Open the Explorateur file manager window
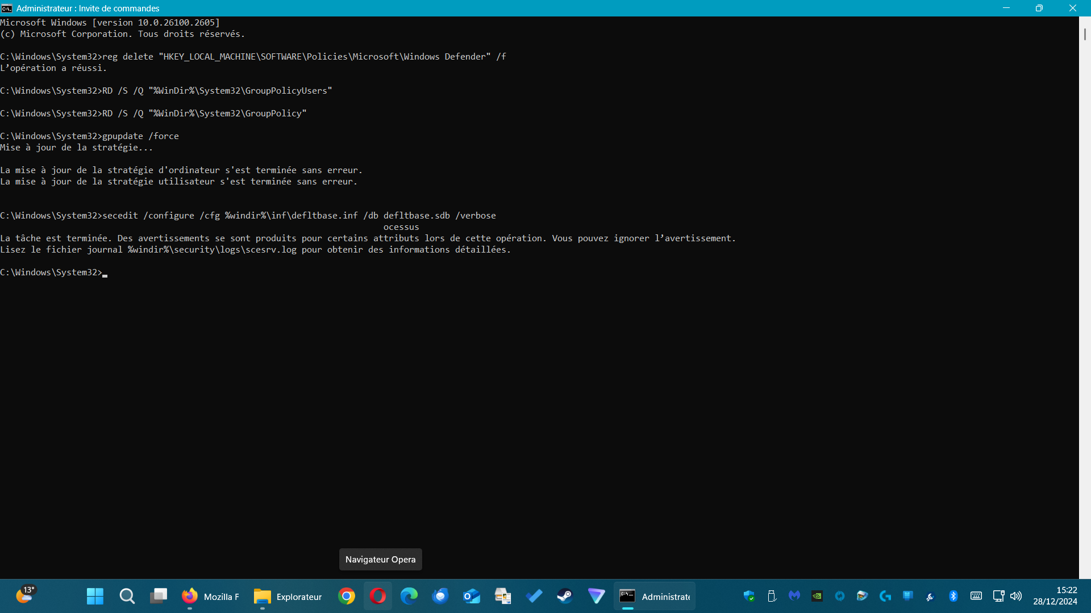The image size is (1091, 613). tap(288, 596)
